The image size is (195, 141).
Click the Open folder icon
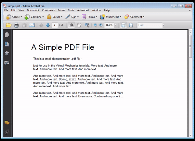point(8,25)
